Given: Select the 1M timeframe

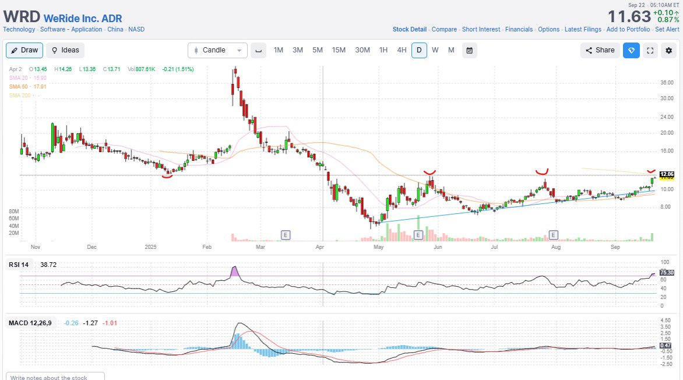Looking at the screenshot, I should coord(279,50).
